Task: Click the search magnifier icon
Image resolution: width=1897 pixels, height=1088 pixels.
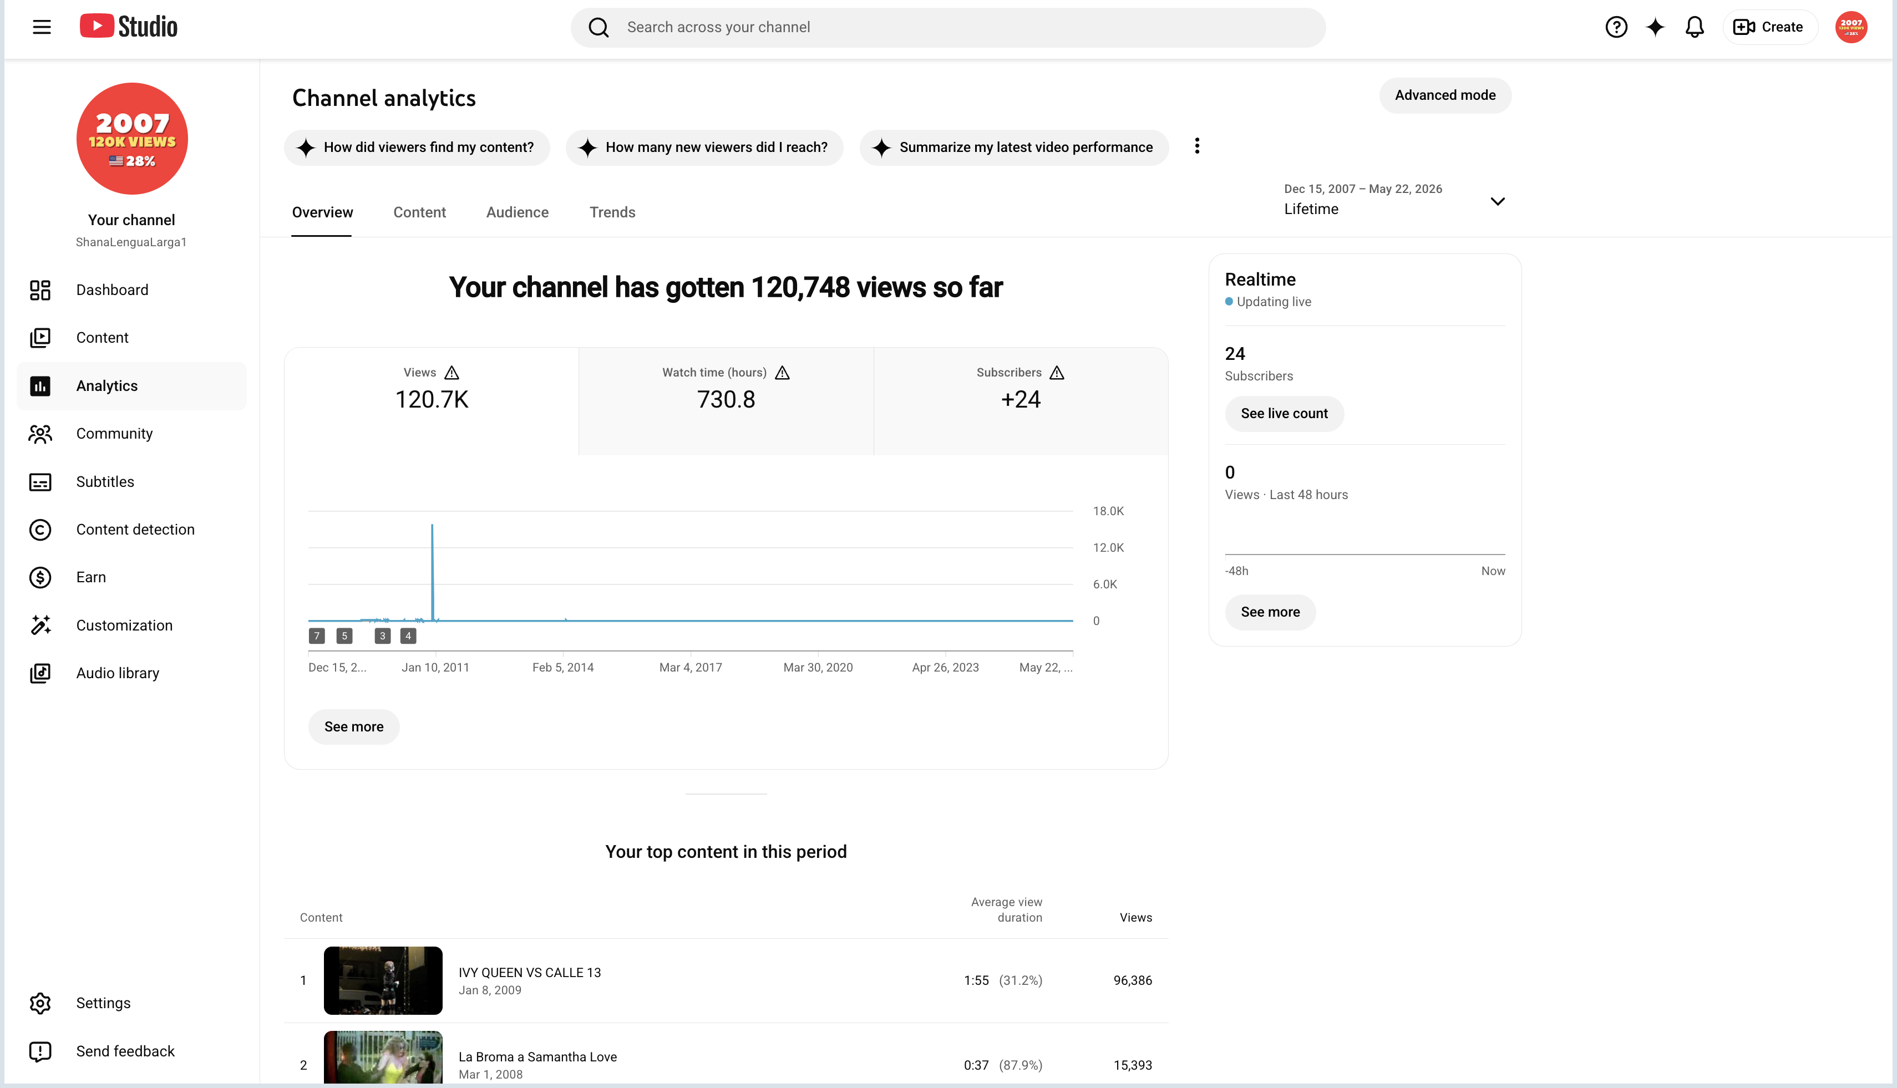Action: coord(598,28)
